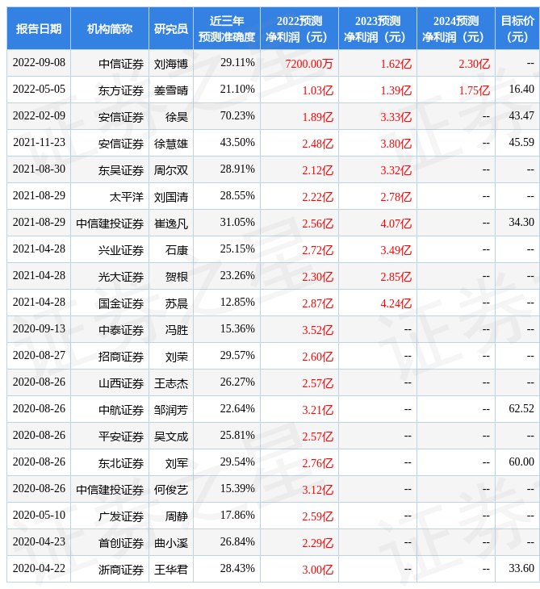The height and width of the screenshot is (589, 540).
Task: Select the date cell 2022-02-09
Action: [x=39, y=116]
